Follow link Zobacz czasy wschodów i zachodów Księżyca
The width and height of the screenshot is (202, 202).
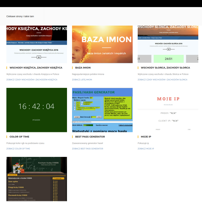pyautogui.click(x=32, y=79)
